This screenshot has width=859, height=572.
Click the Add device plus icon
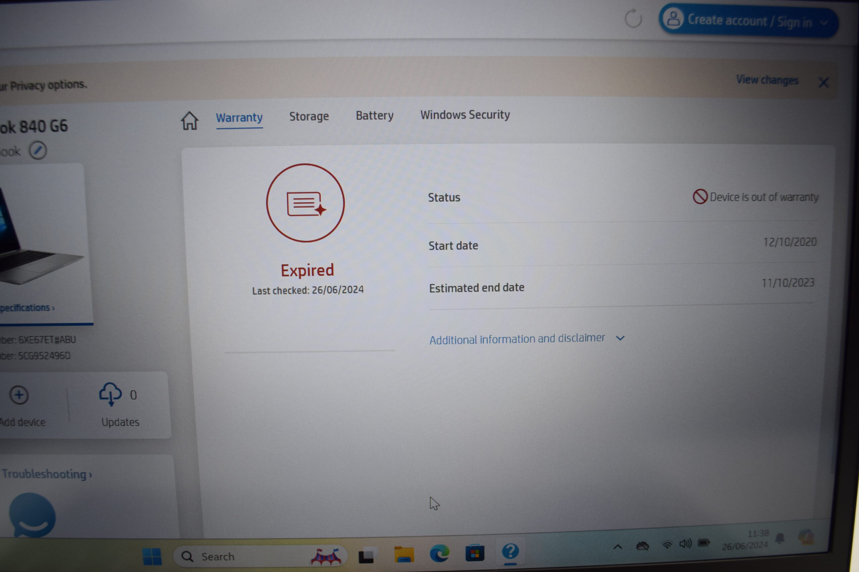(19, 395)
